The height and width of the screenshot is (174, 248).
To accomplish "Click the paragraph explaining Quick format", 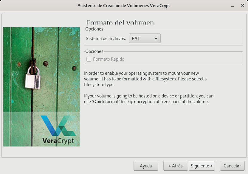I will pyautogui.click(x=148, y=99).
